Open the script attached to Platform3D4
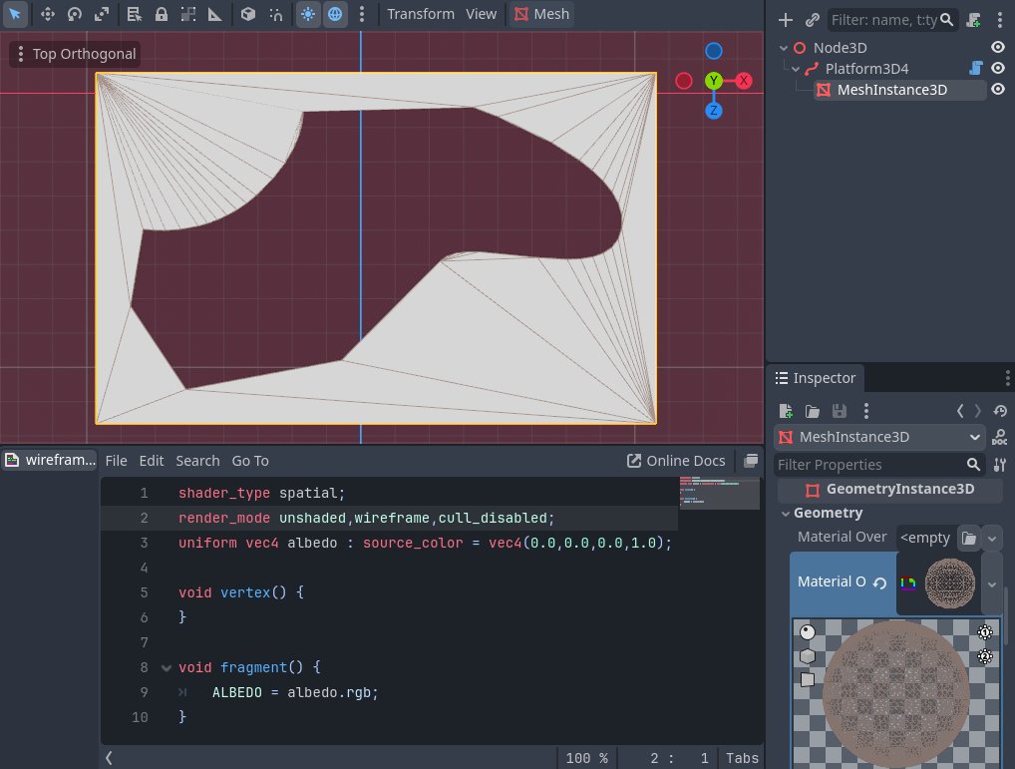 [x=976, y=68]
